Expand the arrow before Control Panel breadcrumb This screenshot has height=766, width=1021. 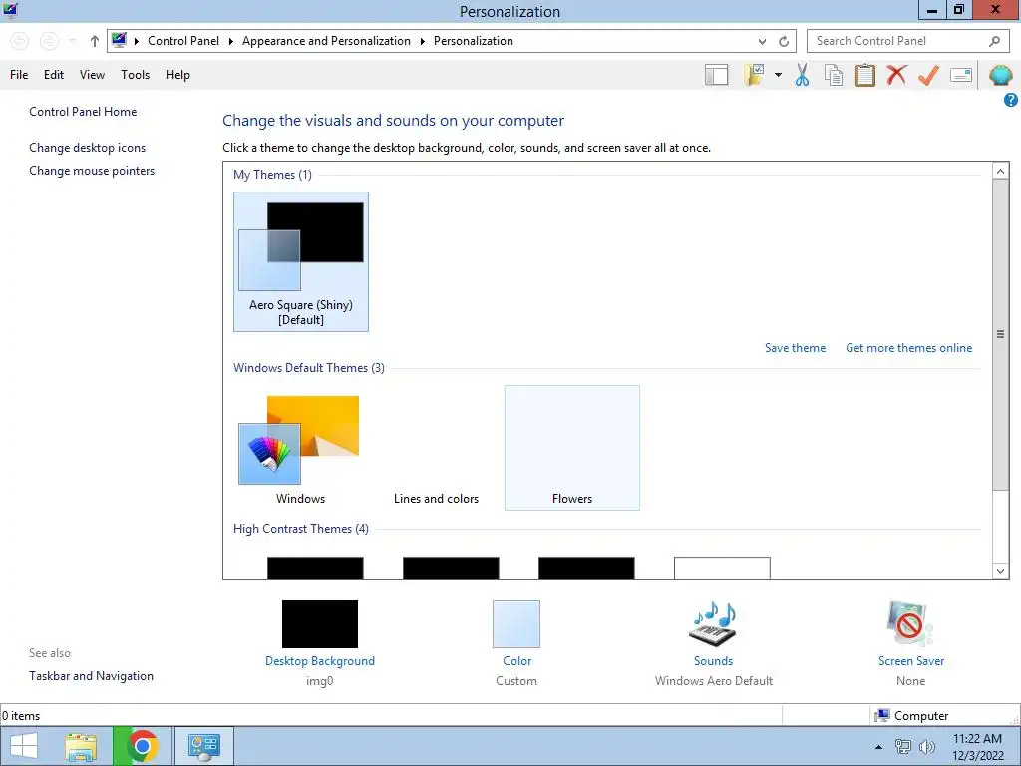[136, 41]
